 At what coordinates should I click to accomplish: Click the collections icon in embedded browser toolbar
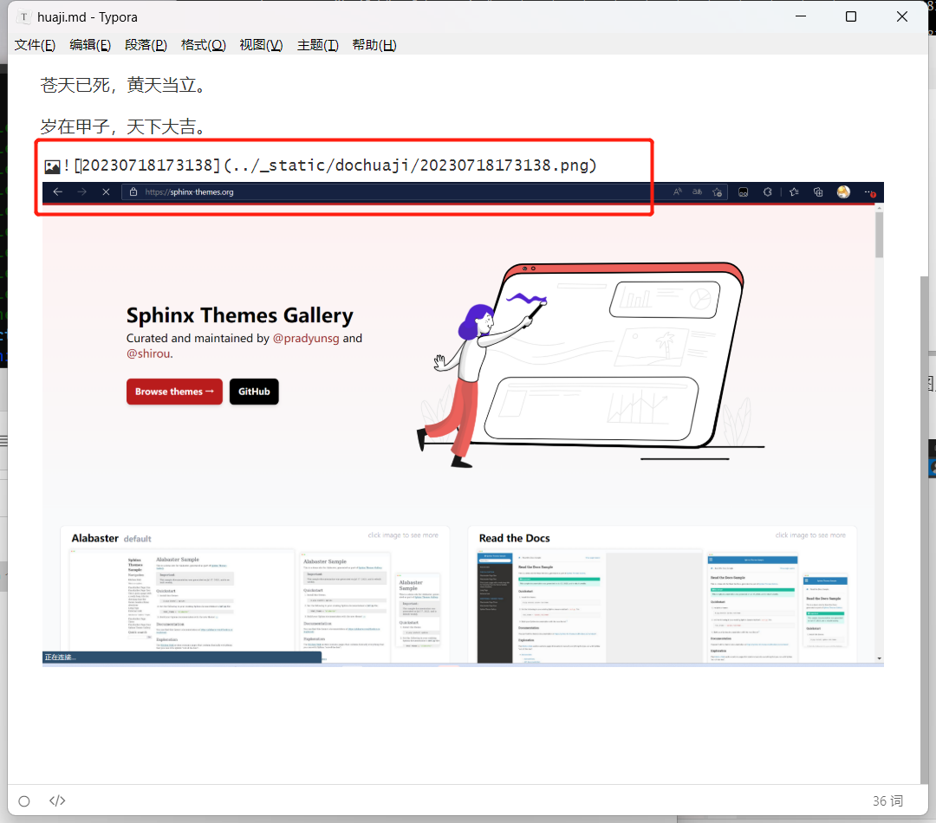818,192
